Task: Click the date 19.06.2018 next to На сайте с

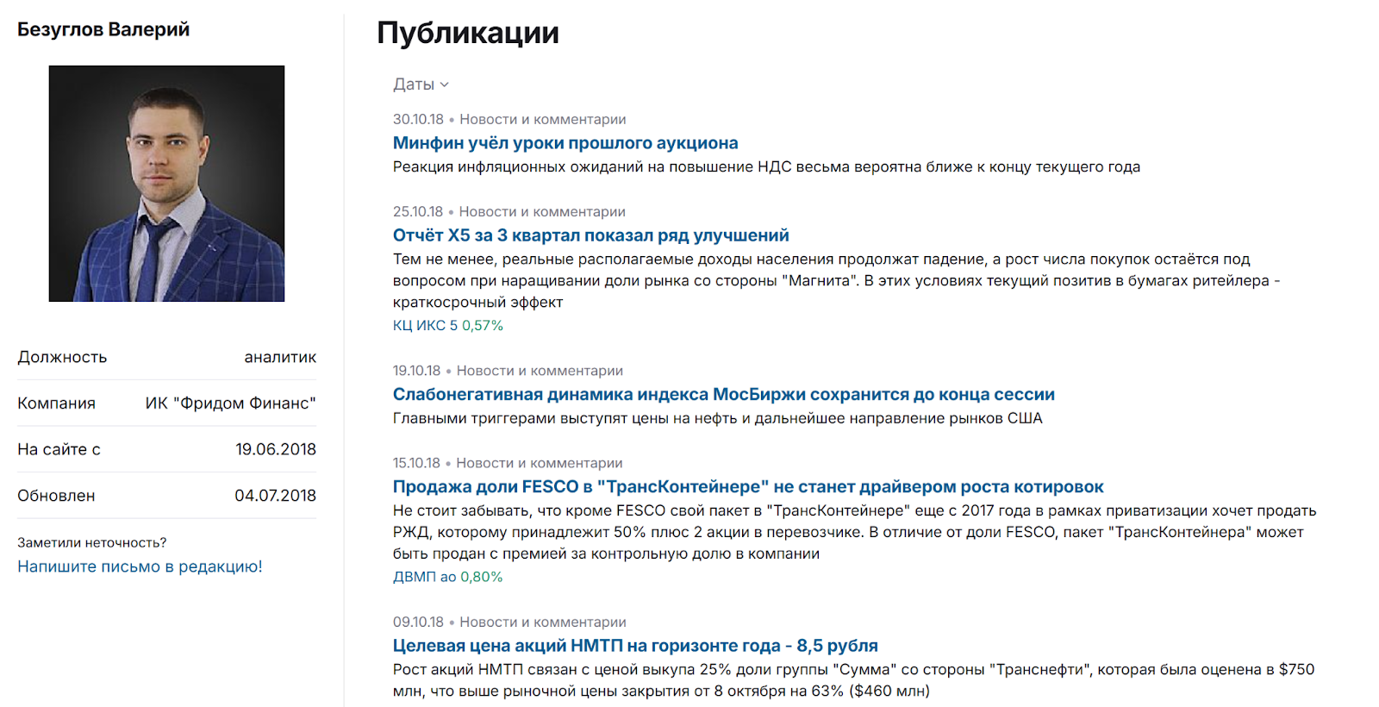Action: [x=276, y=449]
